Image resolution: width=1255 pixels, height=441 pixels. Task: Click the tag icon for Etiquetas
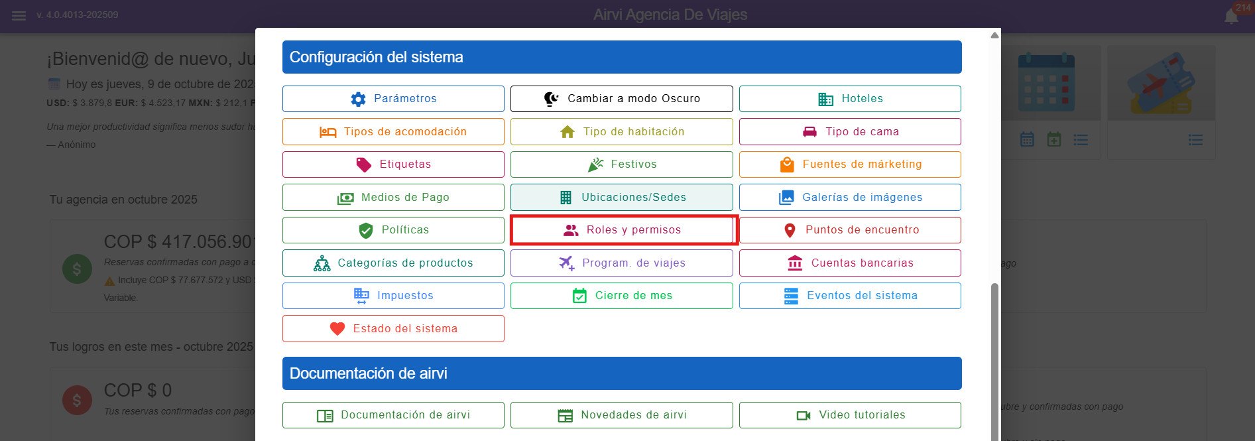364,164
